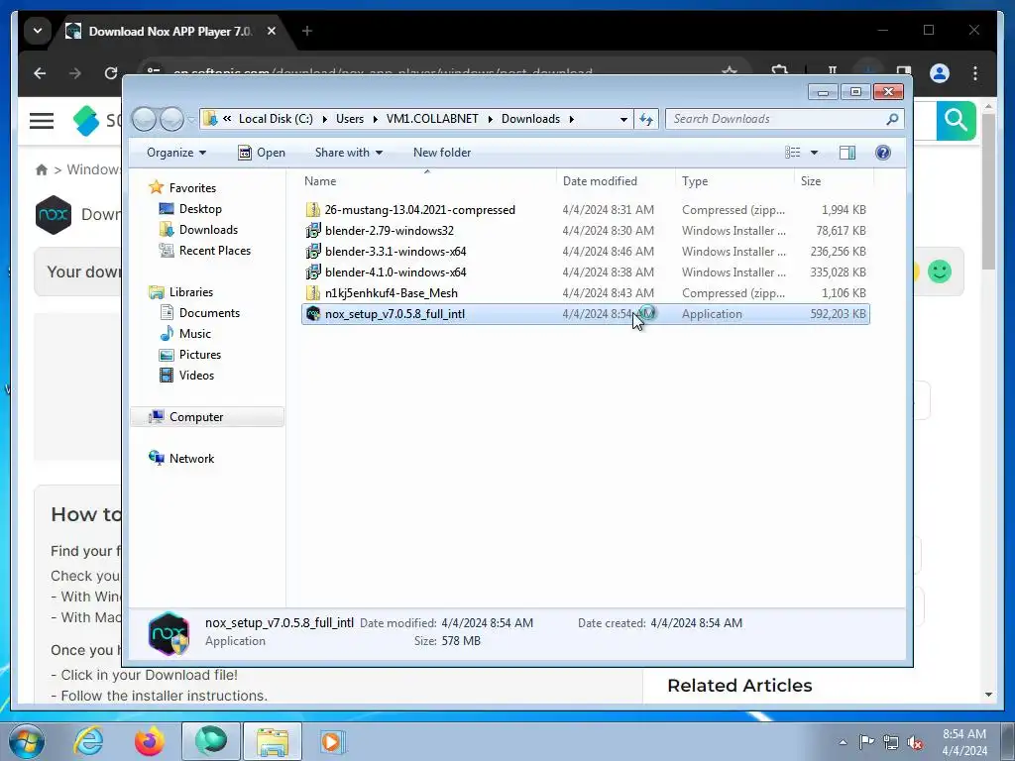The width and height of the screenshot is (1015, 761).
Task: Click the browser's green search button
Action: tap(957, 120)
